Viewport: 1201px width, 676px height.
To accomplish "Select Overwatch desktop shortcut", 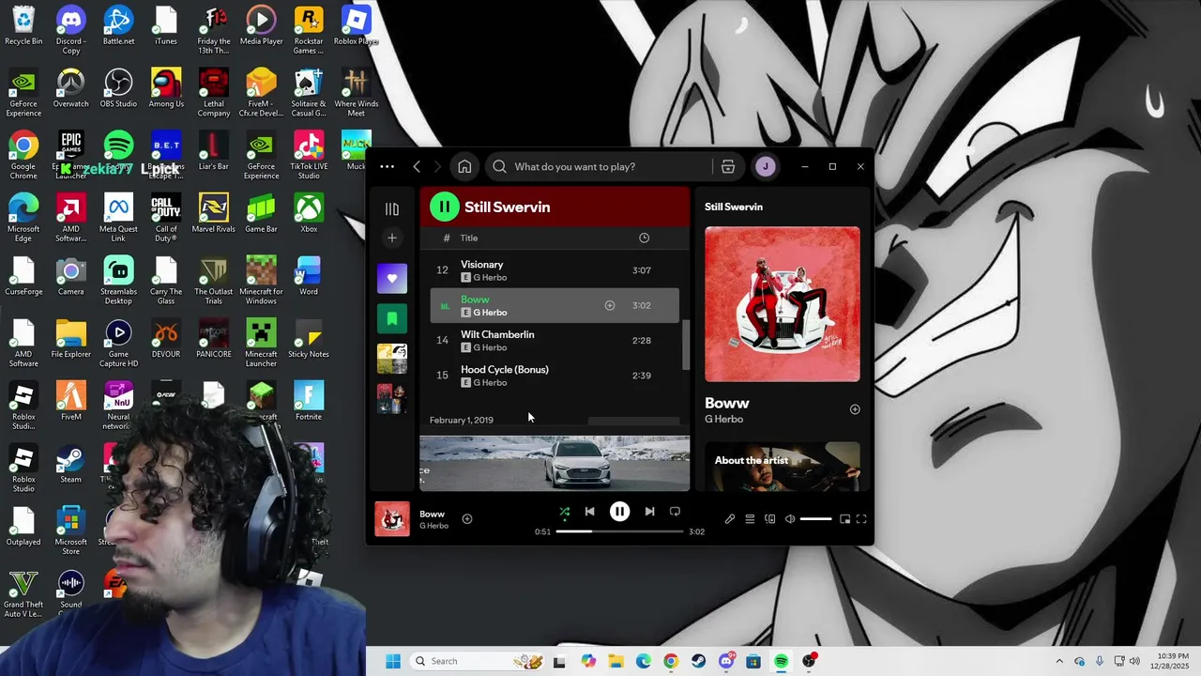I will click(70, 89).
